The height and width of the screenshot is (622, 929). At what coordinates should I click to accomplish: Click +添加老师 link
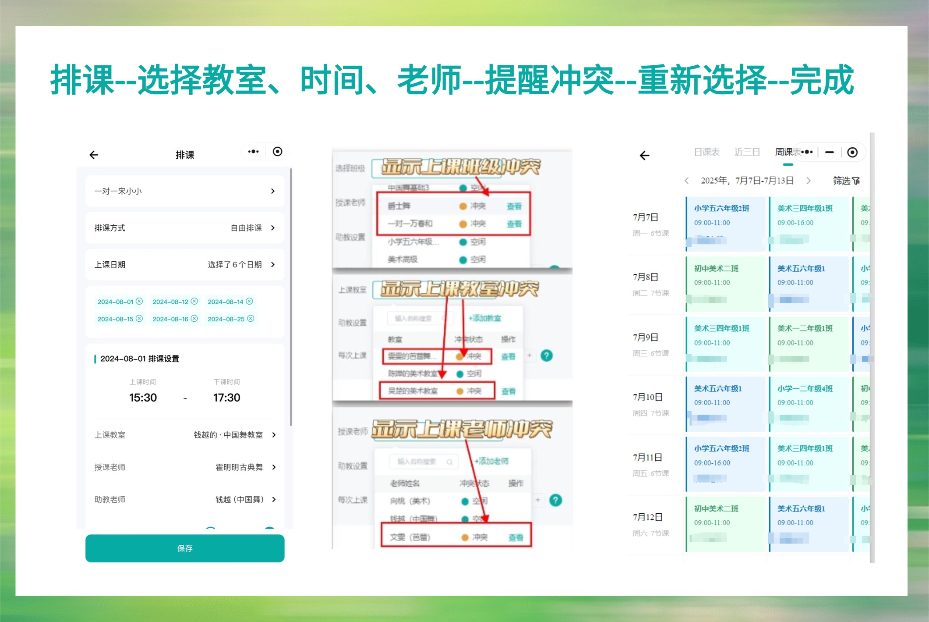(x=491, y=461)
